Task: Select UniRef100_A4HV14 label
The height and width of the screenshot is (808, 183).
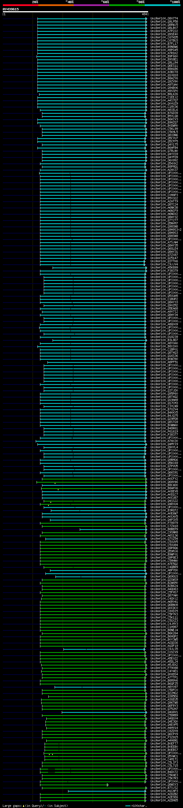Action: click(x=164, y=728)
